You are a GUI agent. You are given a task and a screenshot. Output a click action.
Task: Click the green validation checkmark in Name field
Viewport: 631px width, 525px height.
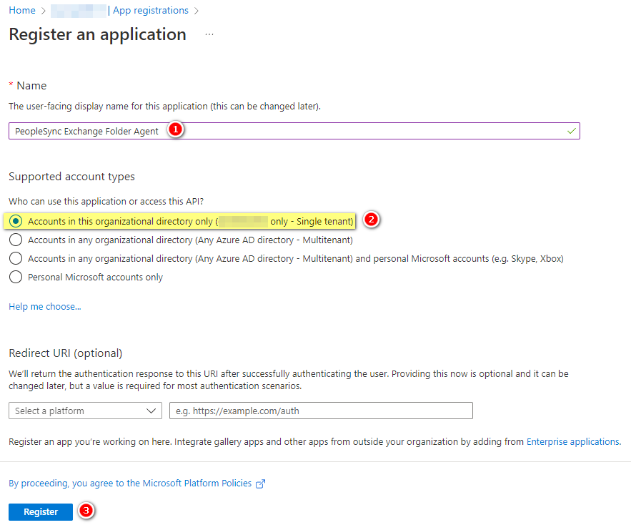point(571,131)
